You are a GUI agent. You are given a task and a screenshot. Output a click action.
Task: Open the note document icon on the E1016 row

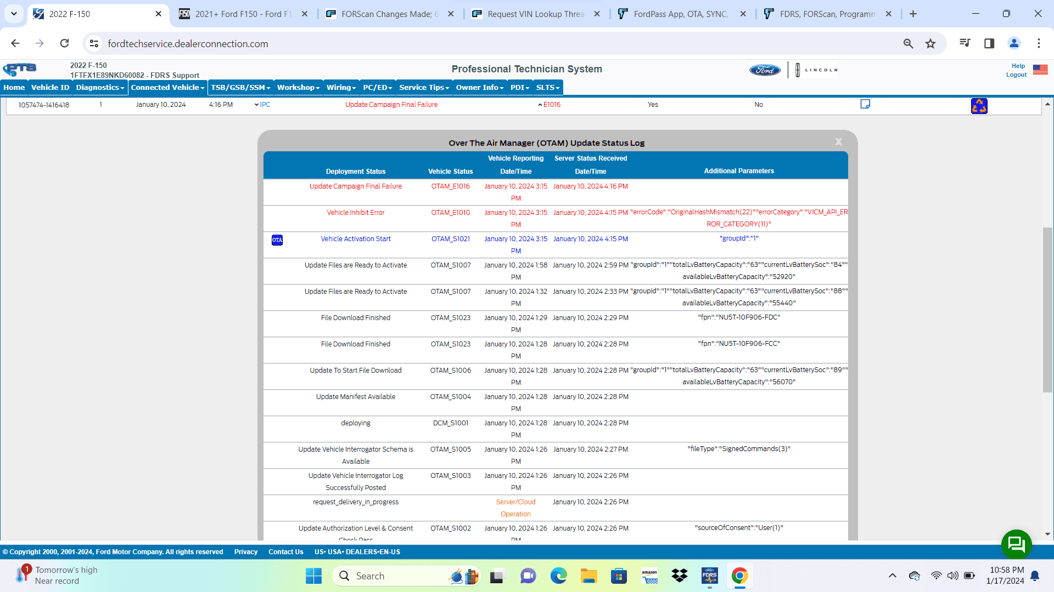tap(865, 104)
